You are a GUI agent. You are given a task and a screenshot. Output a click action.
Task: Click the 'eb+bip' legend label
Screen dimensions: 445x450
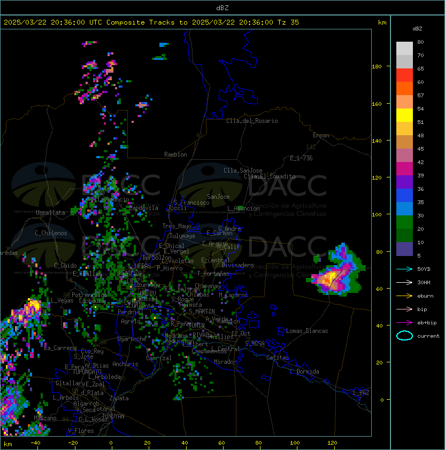[x=427, y=323]
